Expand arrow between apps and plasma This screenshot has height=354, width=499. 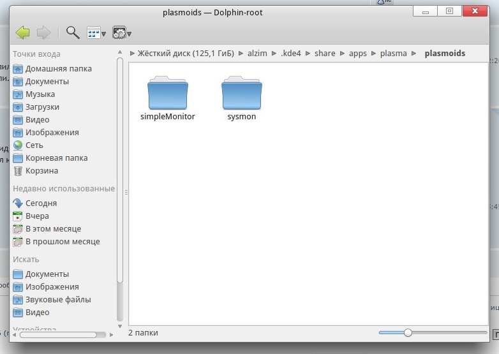(374, 53)
